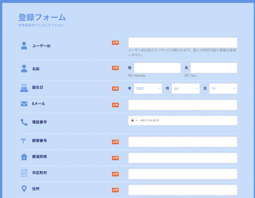Click the person icon beside 名前

coord(24,69)
